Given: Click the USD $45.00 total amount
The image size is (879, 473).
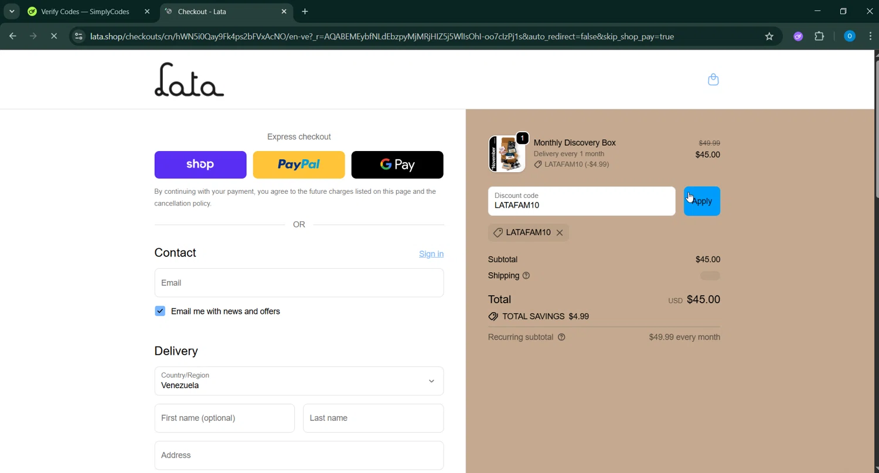Looking at the screenshot, I should [694, 300].
